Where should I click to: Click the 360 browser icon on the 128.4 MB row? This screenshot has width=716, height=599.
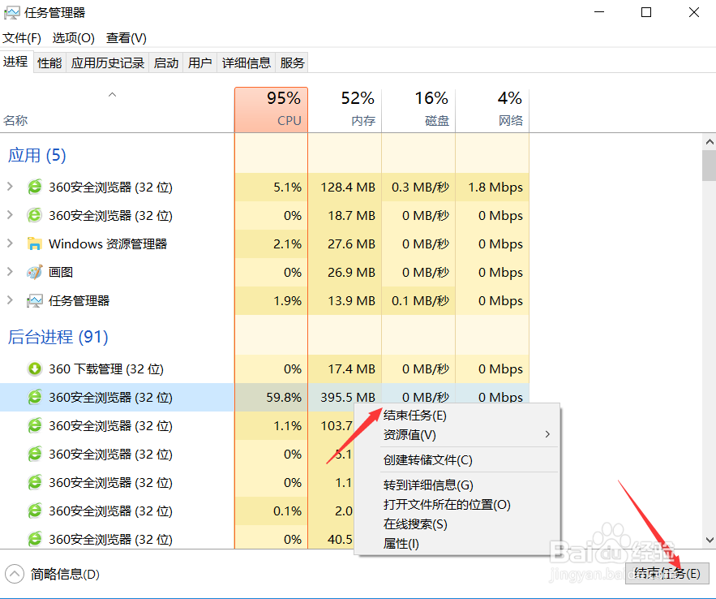click(x=35, y=187)
